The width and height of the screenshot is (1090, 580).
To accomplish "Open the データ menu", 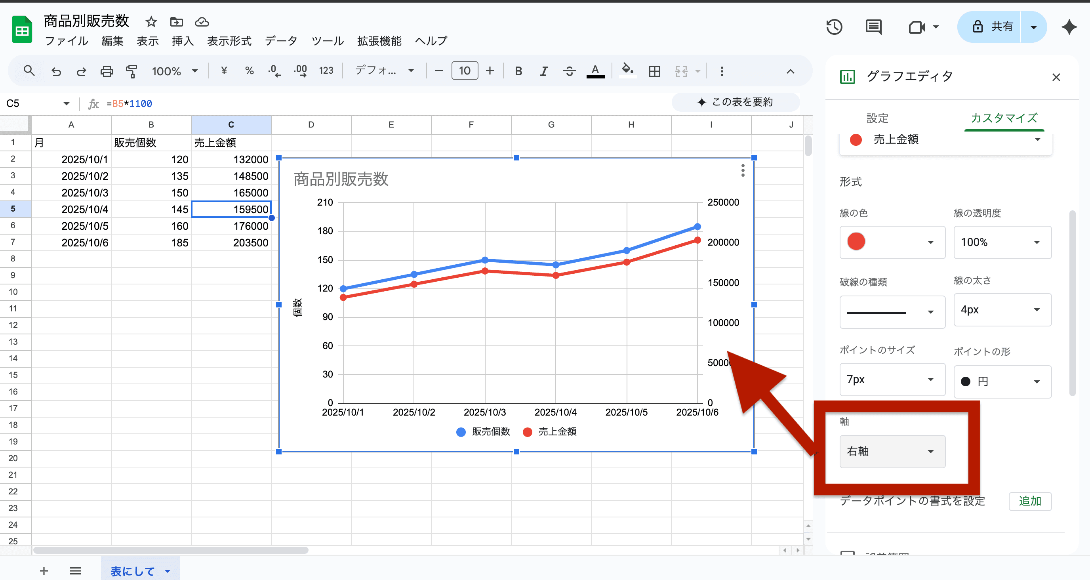I will tap(281, 41).
